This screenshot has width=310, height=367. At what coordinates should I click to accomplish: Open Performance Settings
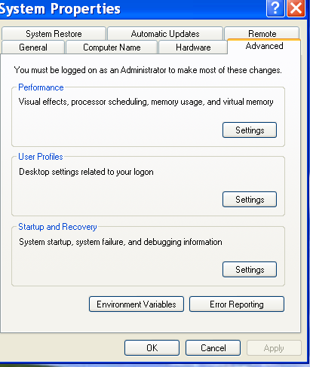point(250,130)
